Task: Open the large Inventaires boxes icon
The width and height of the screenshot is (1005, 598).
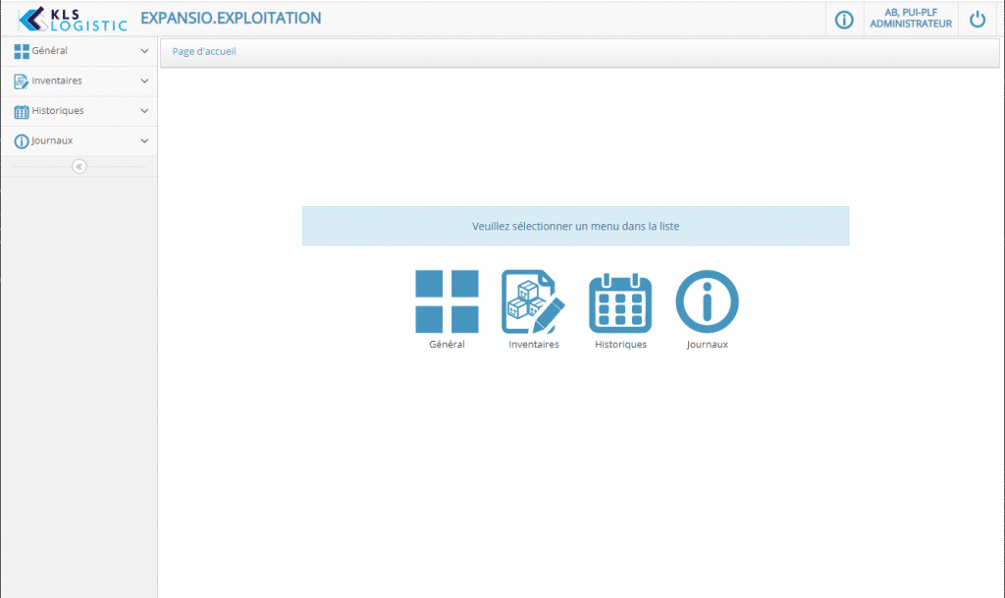Action: click(x=533, y=301)
